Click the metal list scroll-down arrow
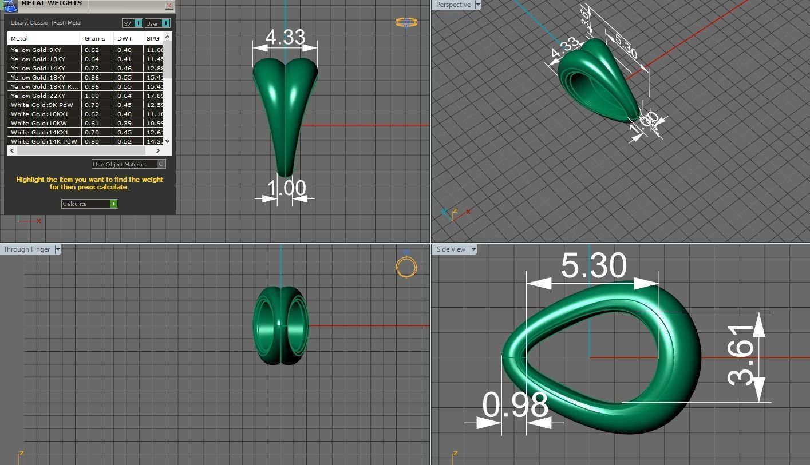810x465 pixels. 168,141
